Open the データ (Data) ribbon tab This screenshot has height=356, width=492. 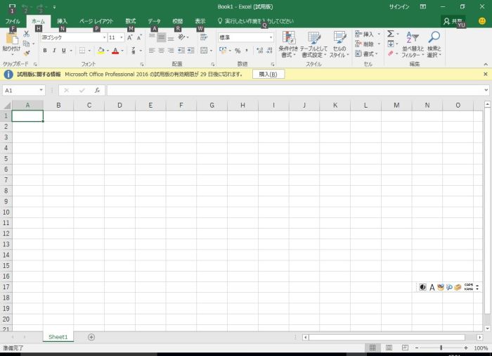[154, 21]
